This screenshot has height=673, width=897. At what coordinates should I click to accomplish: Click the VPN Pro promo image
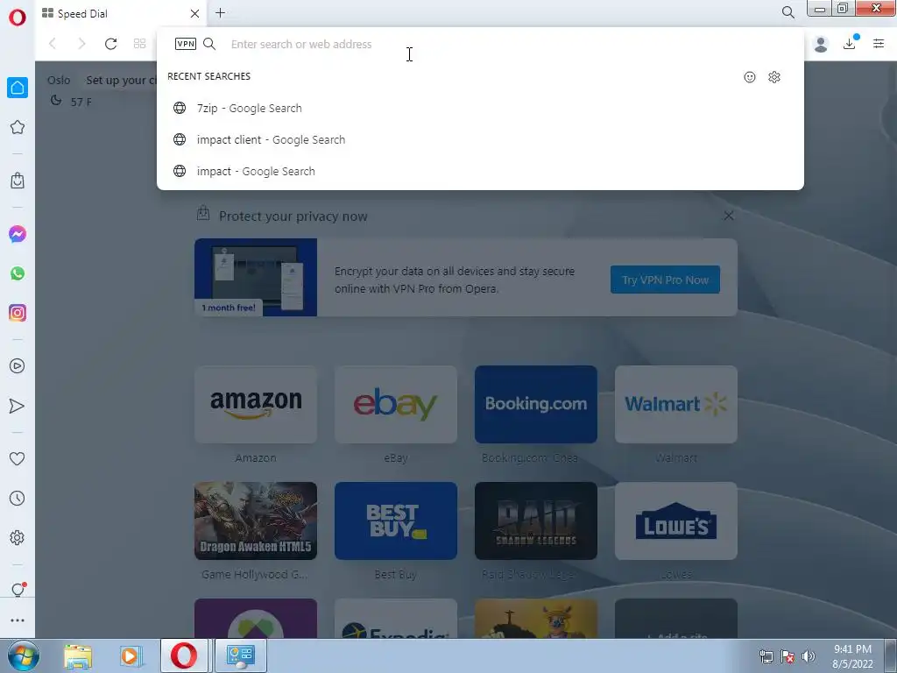(256, 278)
